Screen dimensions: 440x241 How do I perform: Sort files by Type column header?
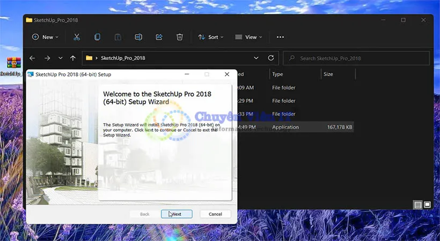tap(277, 74)
